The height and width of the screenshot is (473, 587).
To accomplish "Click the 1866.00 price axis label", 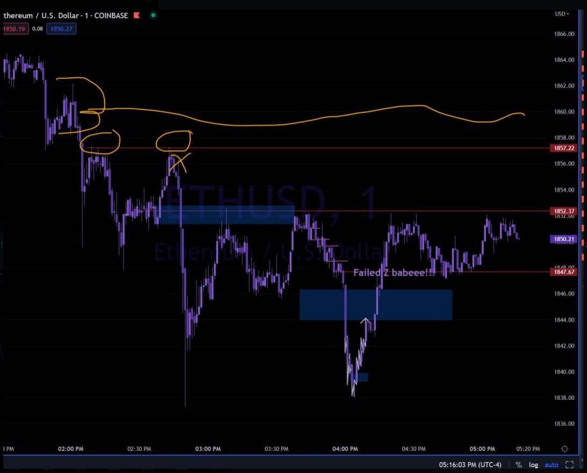I will click(564, 34).
